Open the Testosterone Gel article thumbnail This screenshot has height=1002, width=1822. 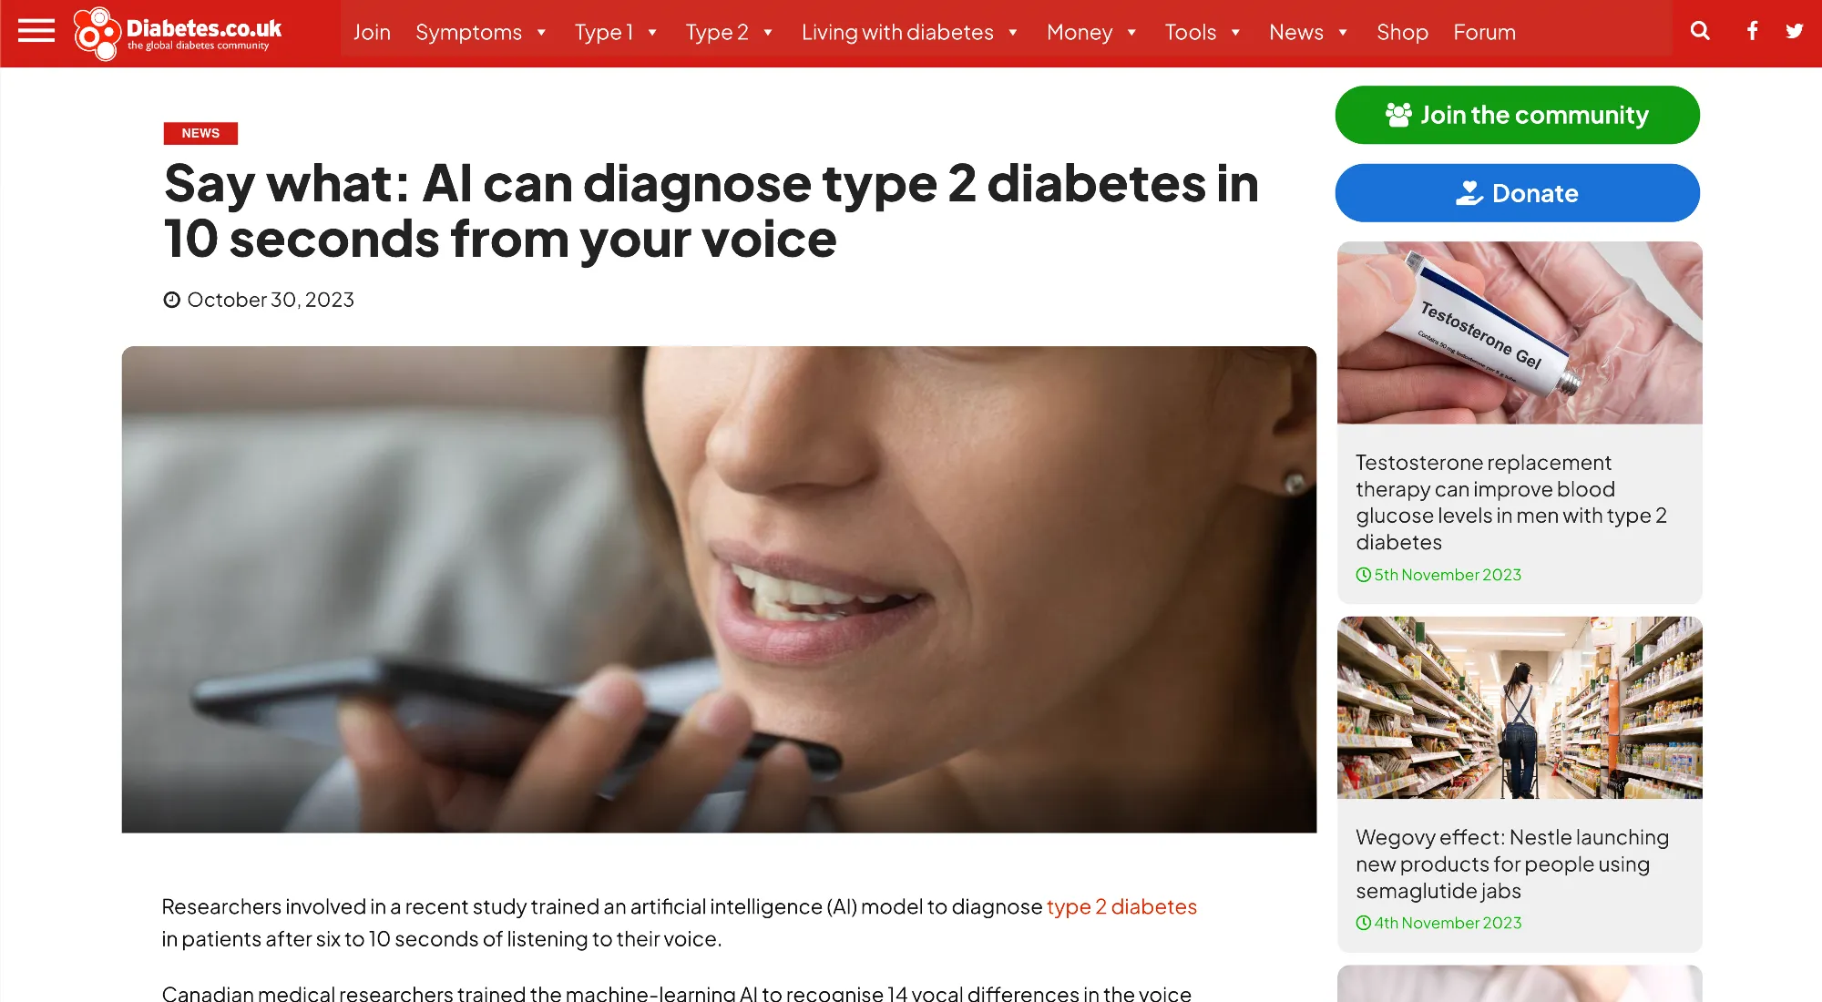coord(1520,332)
